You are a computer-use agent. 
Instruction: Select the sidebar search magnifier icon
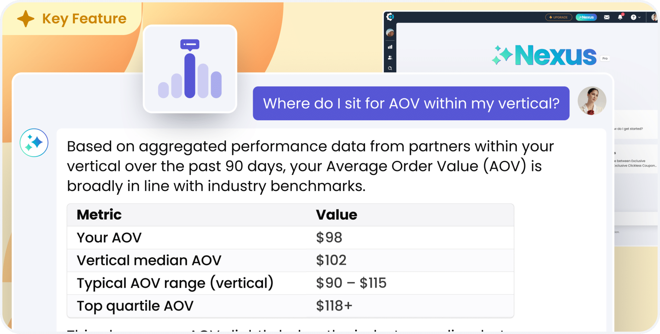tap(390, 68)
